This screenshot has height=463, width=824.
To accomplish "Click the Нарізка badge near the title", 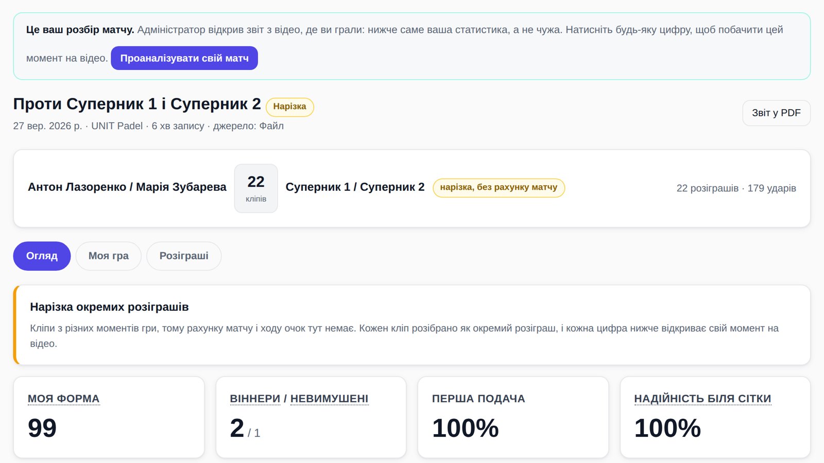I will tap(289, 106).
